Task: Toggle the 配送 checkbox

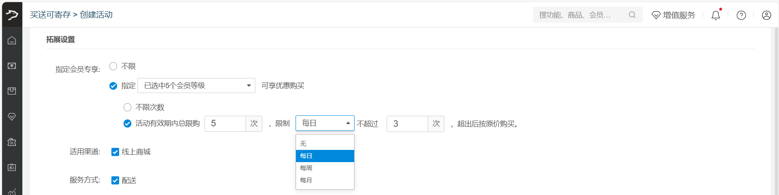Action: (x=115, y=180)
